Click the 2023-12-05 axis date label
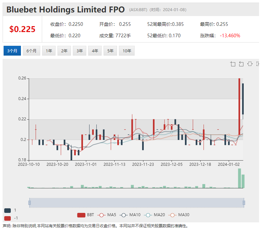The image size is (263, 241). 172,164
